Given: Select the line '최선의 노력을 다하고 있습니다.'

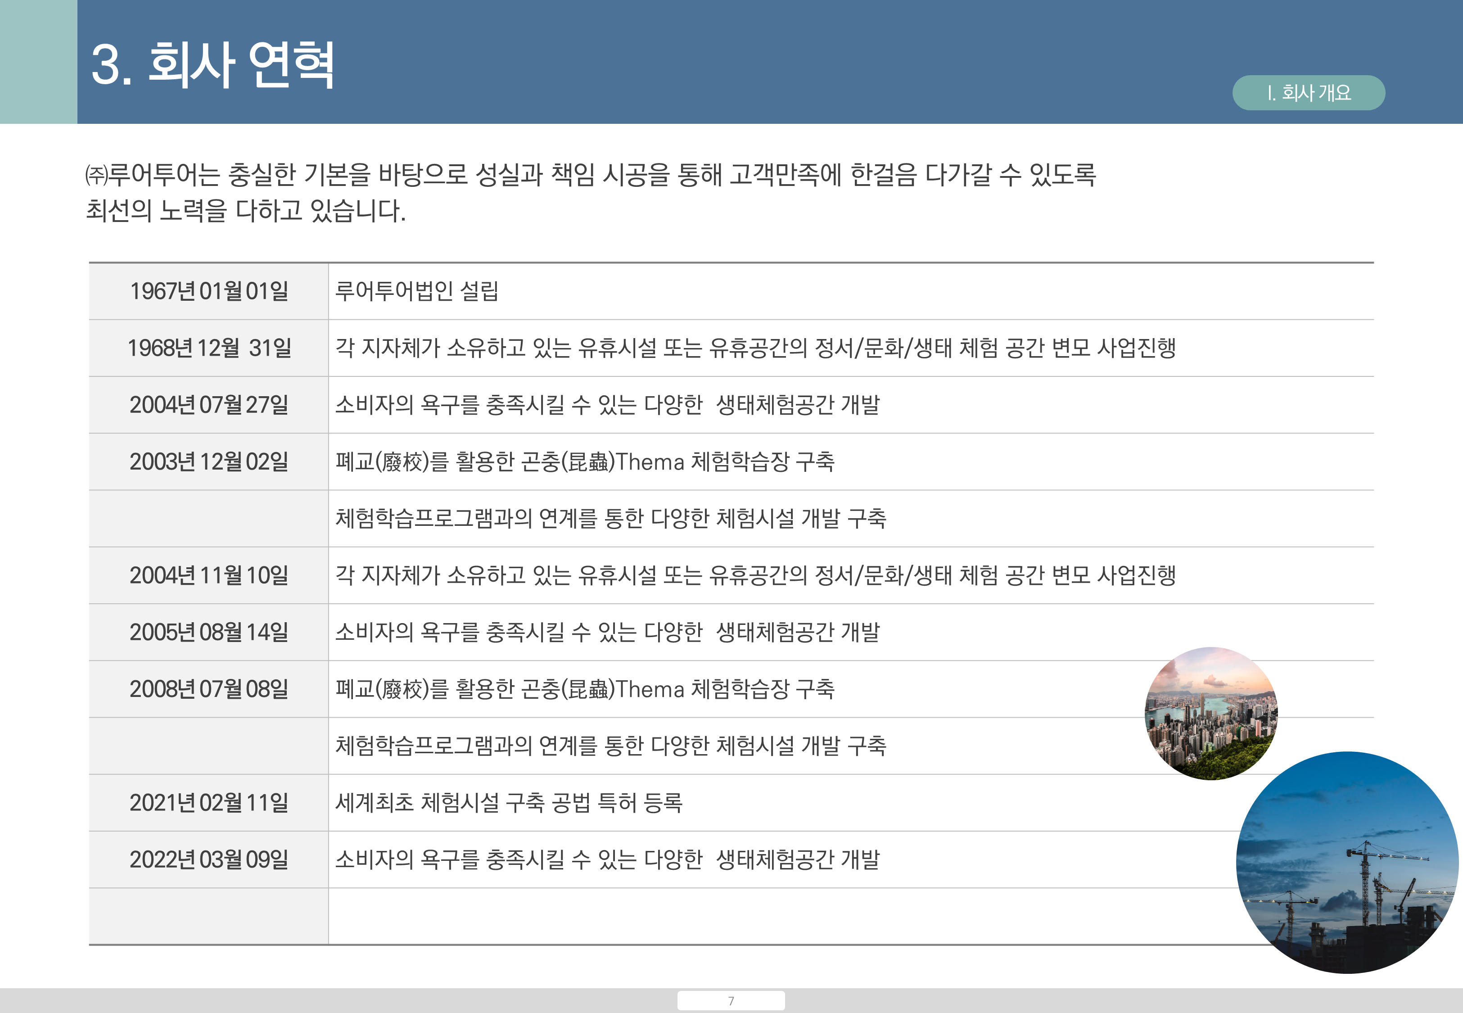Looking at the screenshot, I should 245,210.
